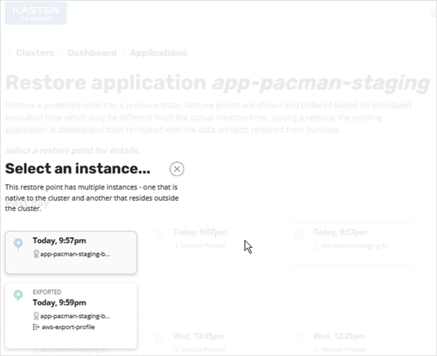Open the Clusters breadcrumb link

35,53
